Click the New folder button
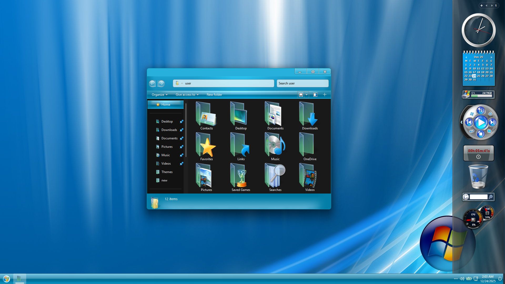This screenshot has width=505, height=284. click(214, 95)
